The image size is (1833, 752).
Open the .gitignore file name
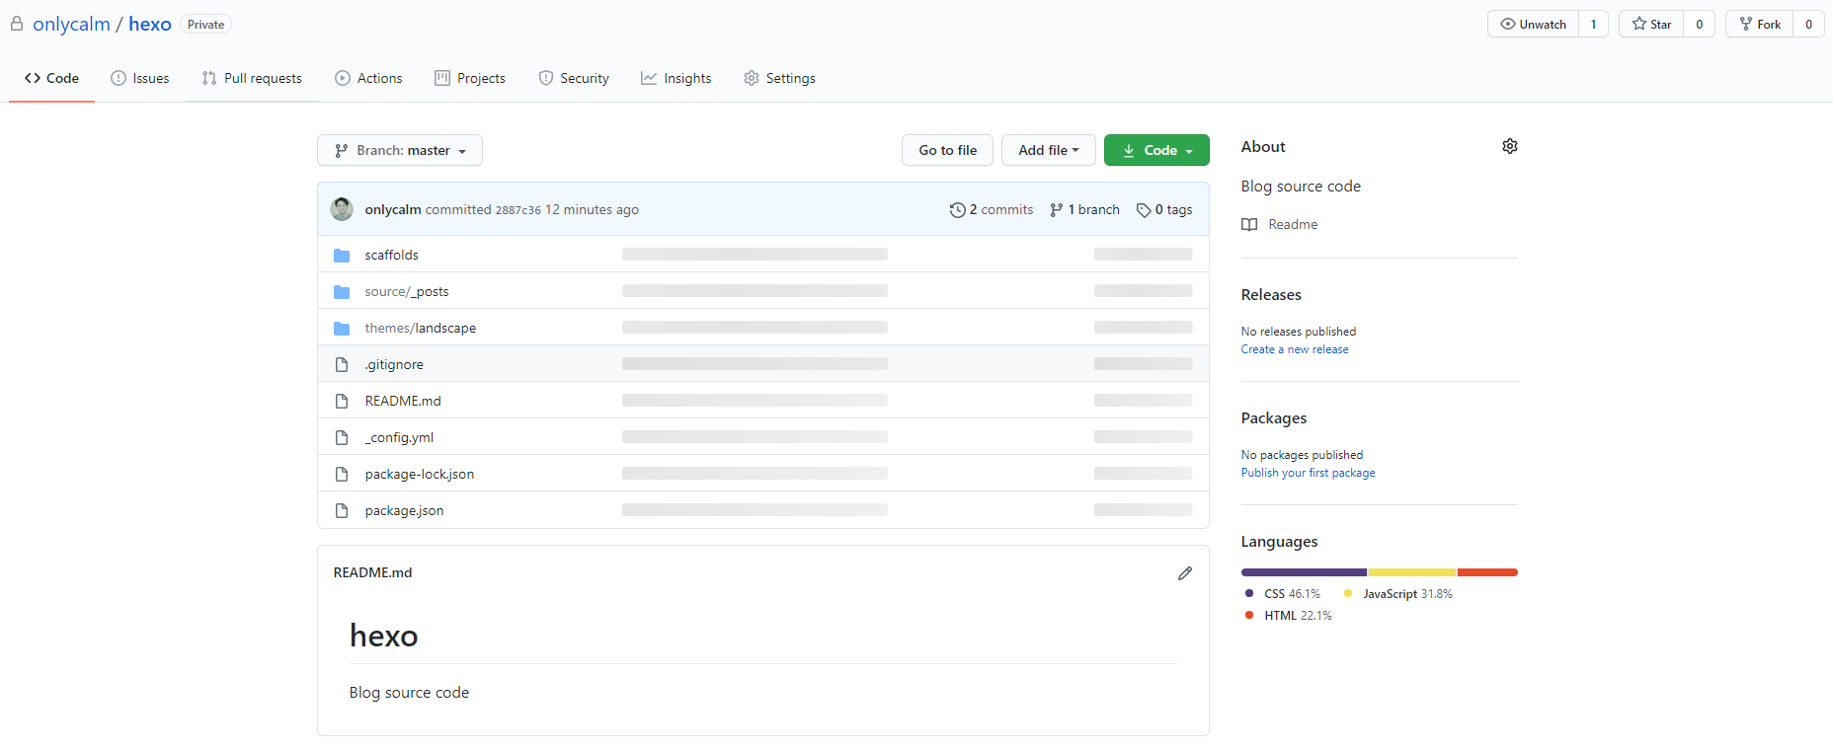point(394,364)
